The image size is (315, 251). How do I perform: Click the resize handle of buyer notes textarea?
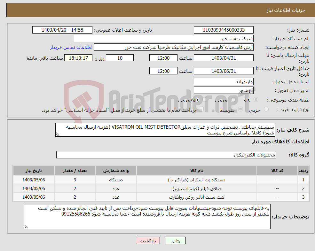click(x=26, y=227)
